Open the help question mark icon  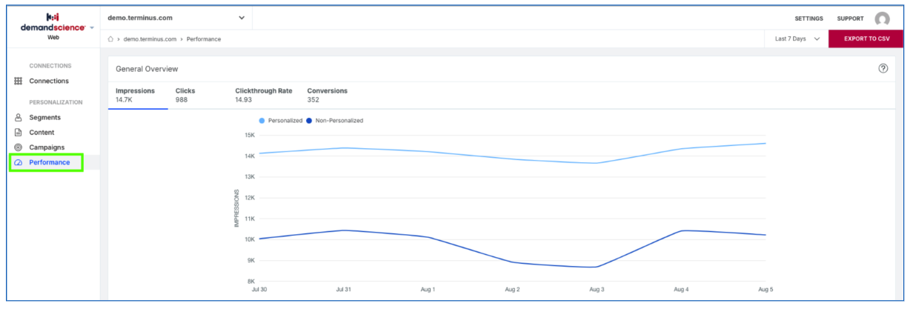click(883, 68)
